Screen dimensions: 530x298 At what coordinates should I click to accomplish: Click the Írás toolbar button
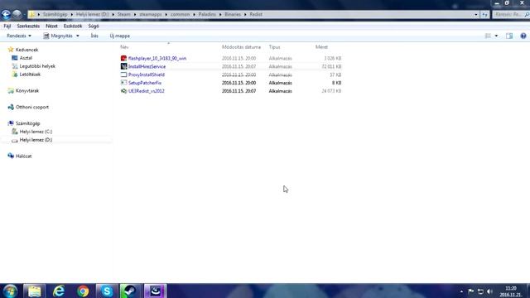pyautogui.click(x=94, y=36)
